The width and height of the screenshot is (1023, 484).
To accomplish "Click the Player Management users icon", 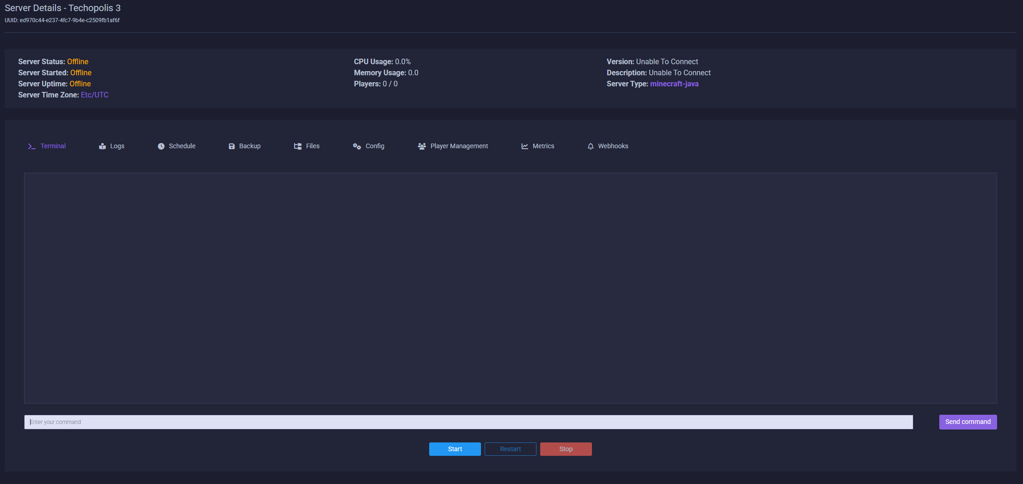I will (422, 146).
